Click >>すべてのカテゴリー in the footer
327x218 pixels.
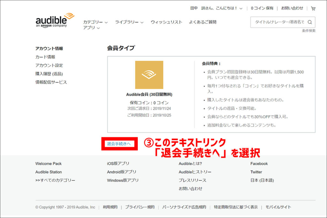coord(55,180)
